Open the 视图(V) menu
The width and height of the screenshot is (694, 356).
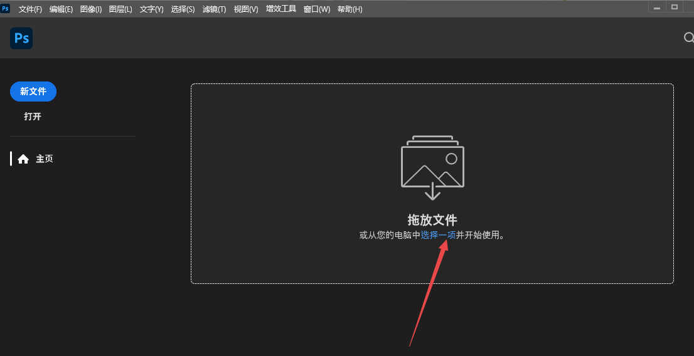point(245,9)
